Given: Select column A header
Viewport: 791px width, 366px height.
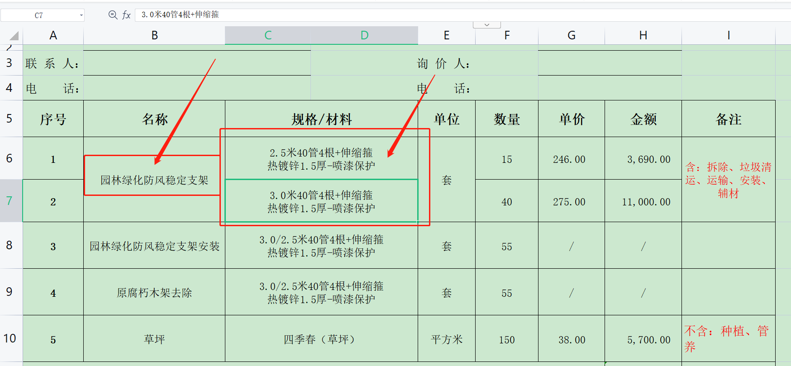Looking at the screenshot, I should pos(53,35).
